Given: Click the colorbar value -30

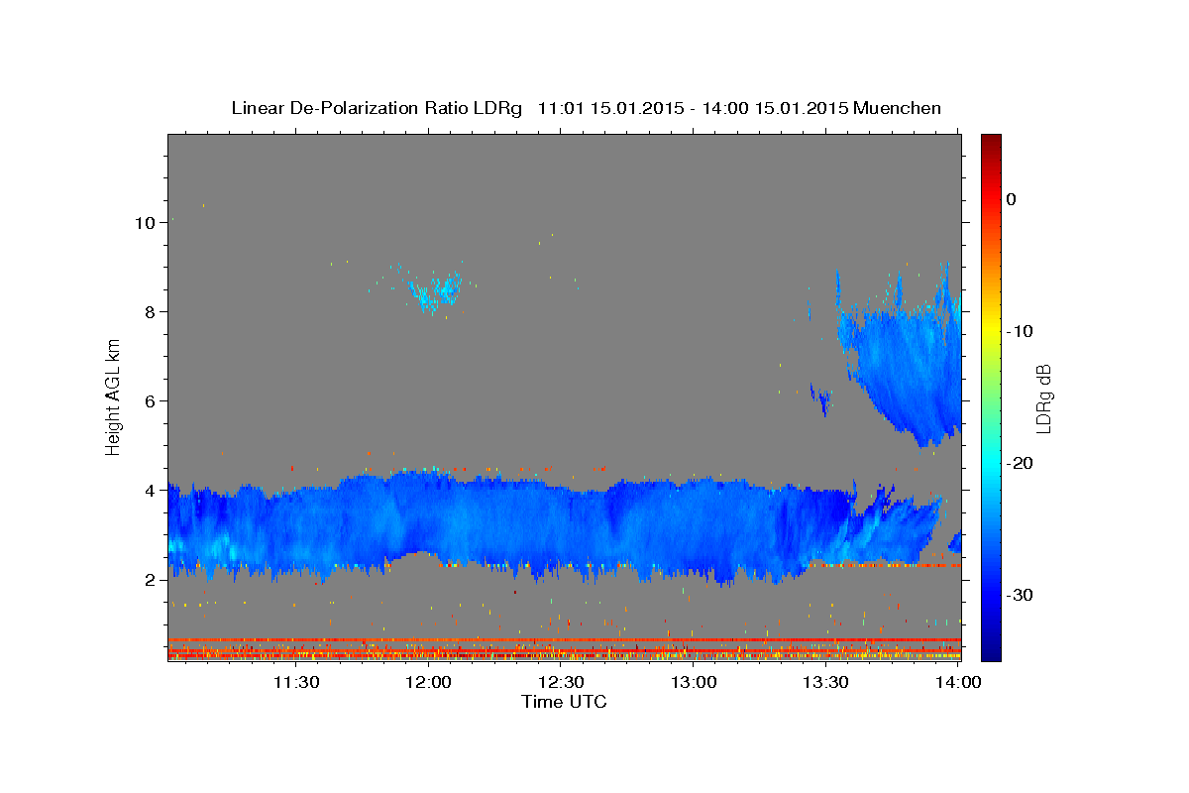Looking at the screenshot, I should 1022,595.
